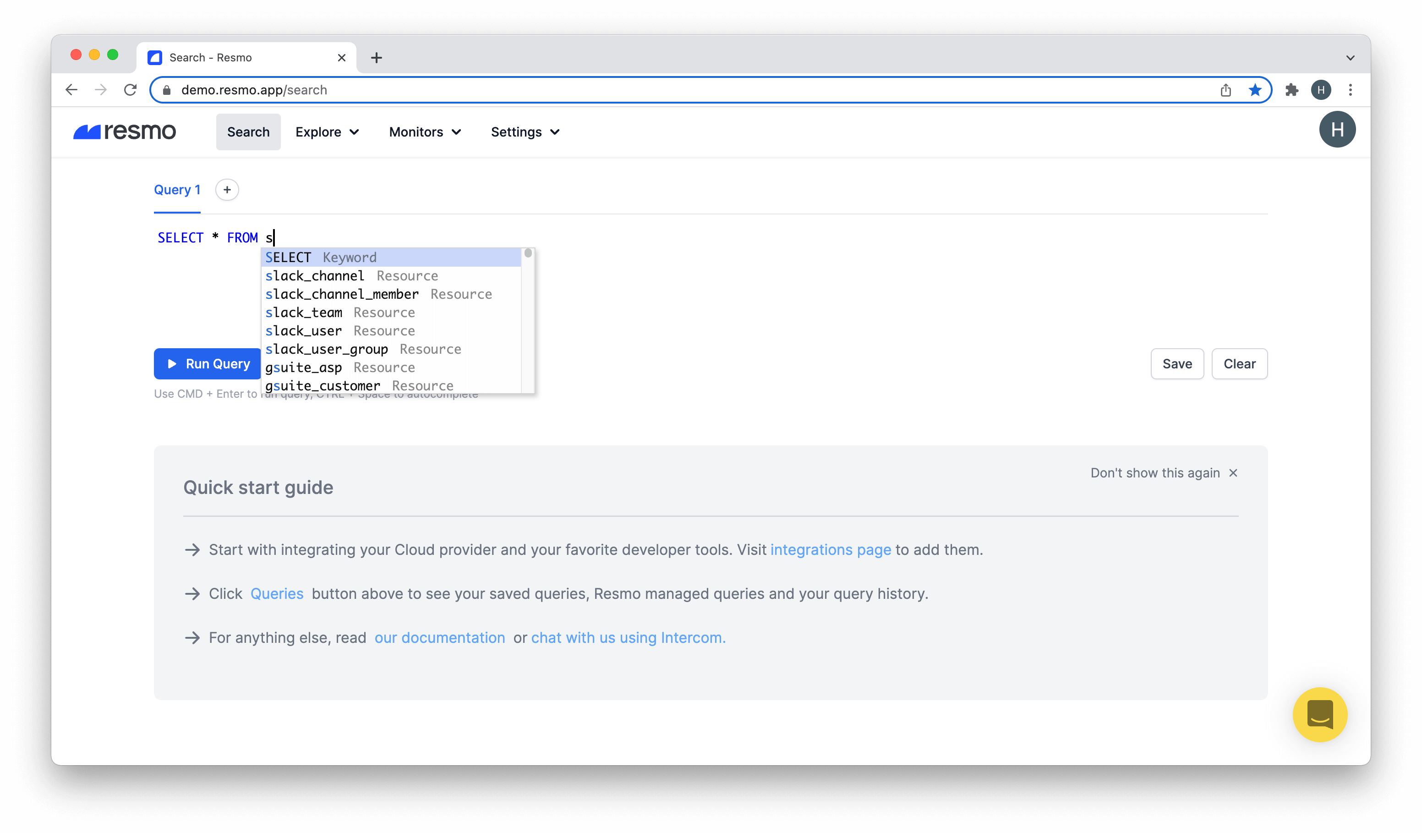Open Resmo user avatar menu
This screenshot has width=1422, height=833.
[x=1337, y=130]
